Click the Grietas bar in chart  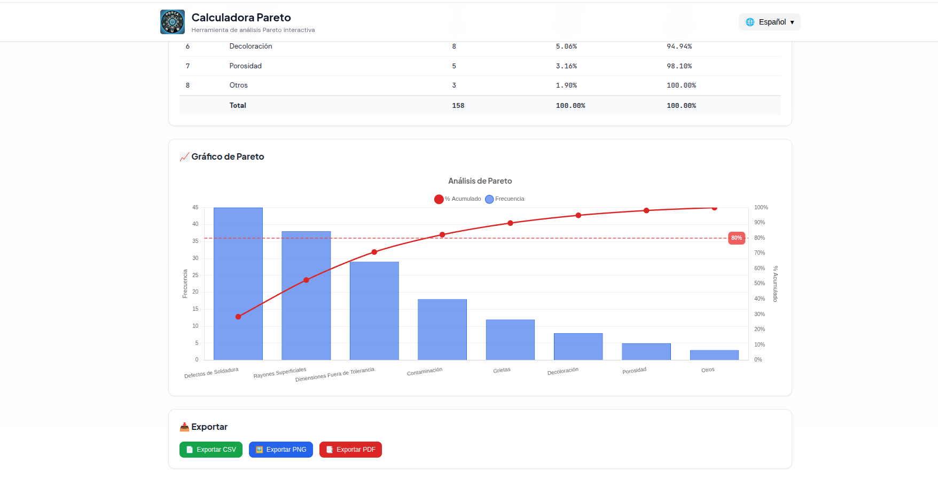(x=510, y=340)
